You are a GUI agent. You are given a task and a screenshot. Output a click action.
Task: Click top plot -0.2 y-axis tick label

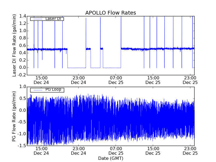(22, 75)
